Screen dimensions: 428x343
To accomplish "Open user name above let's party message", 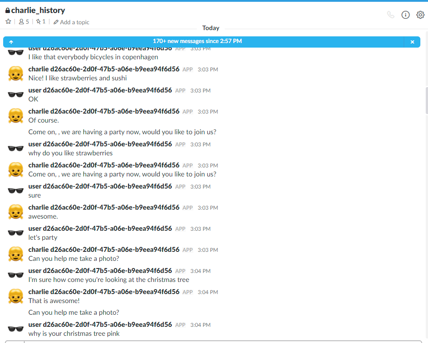I will pos(100,229).
